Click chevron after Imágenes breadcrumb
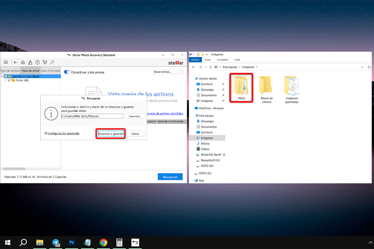The image size is (374, 249). [256, 67]
